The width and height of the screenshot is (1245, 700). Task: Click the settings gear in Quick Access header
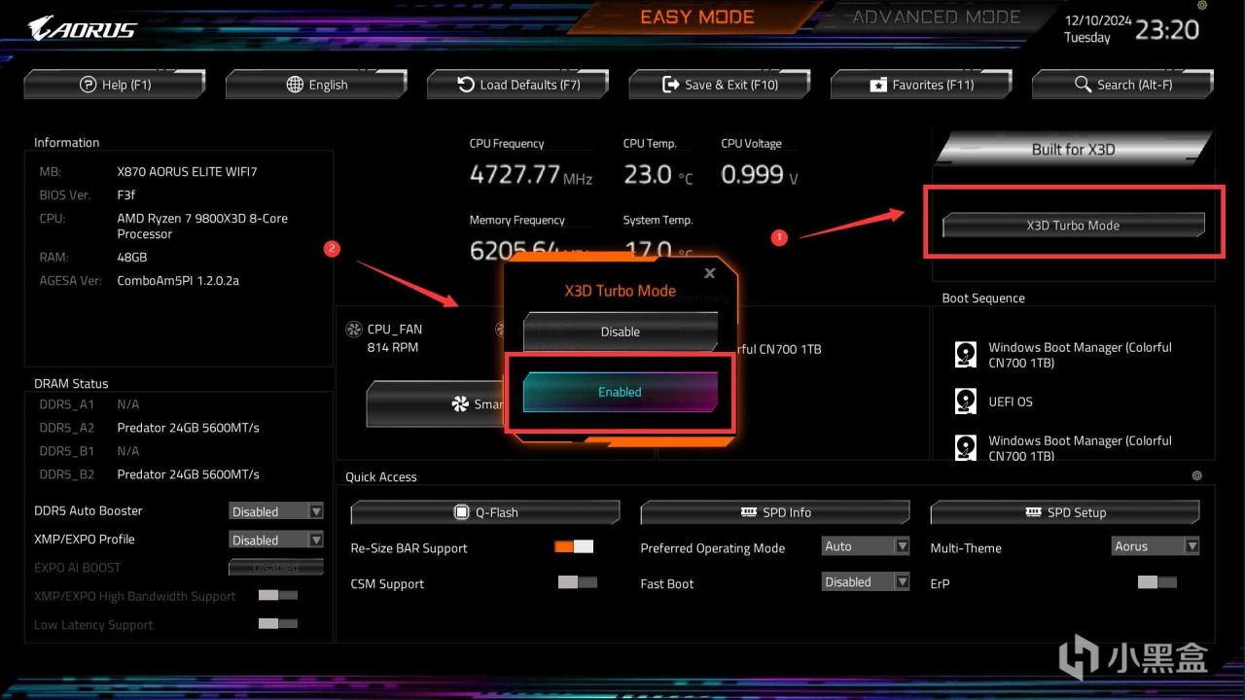tap(1196, 475)
